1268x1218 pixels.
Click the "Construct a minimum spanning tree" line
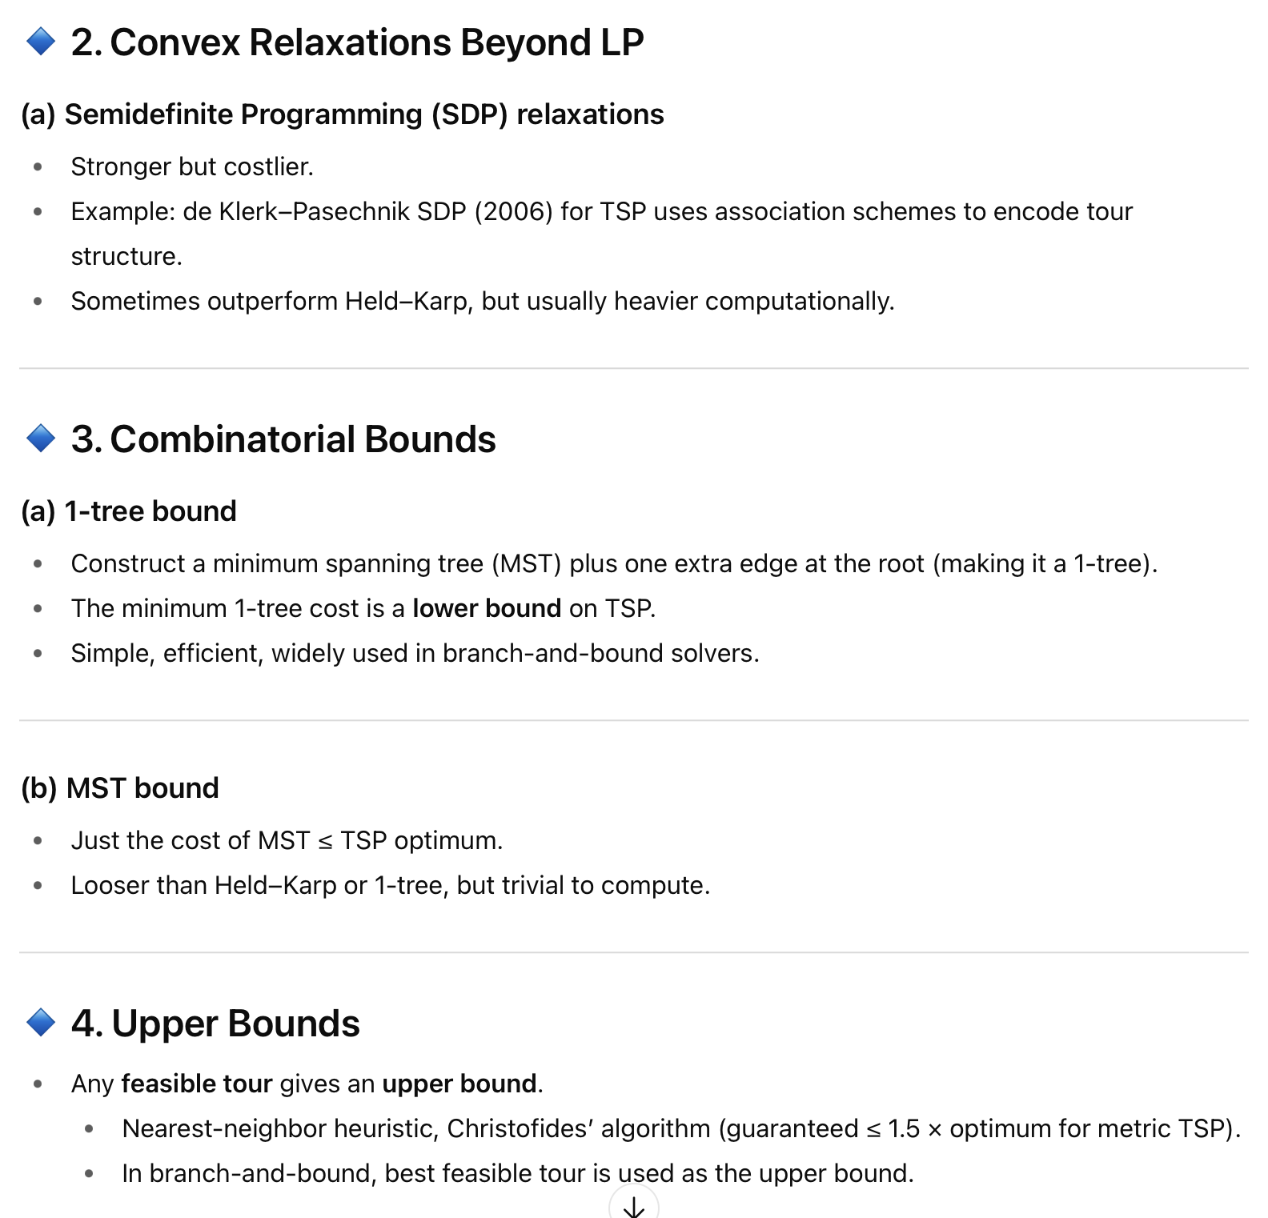click(x=614, y=563)
